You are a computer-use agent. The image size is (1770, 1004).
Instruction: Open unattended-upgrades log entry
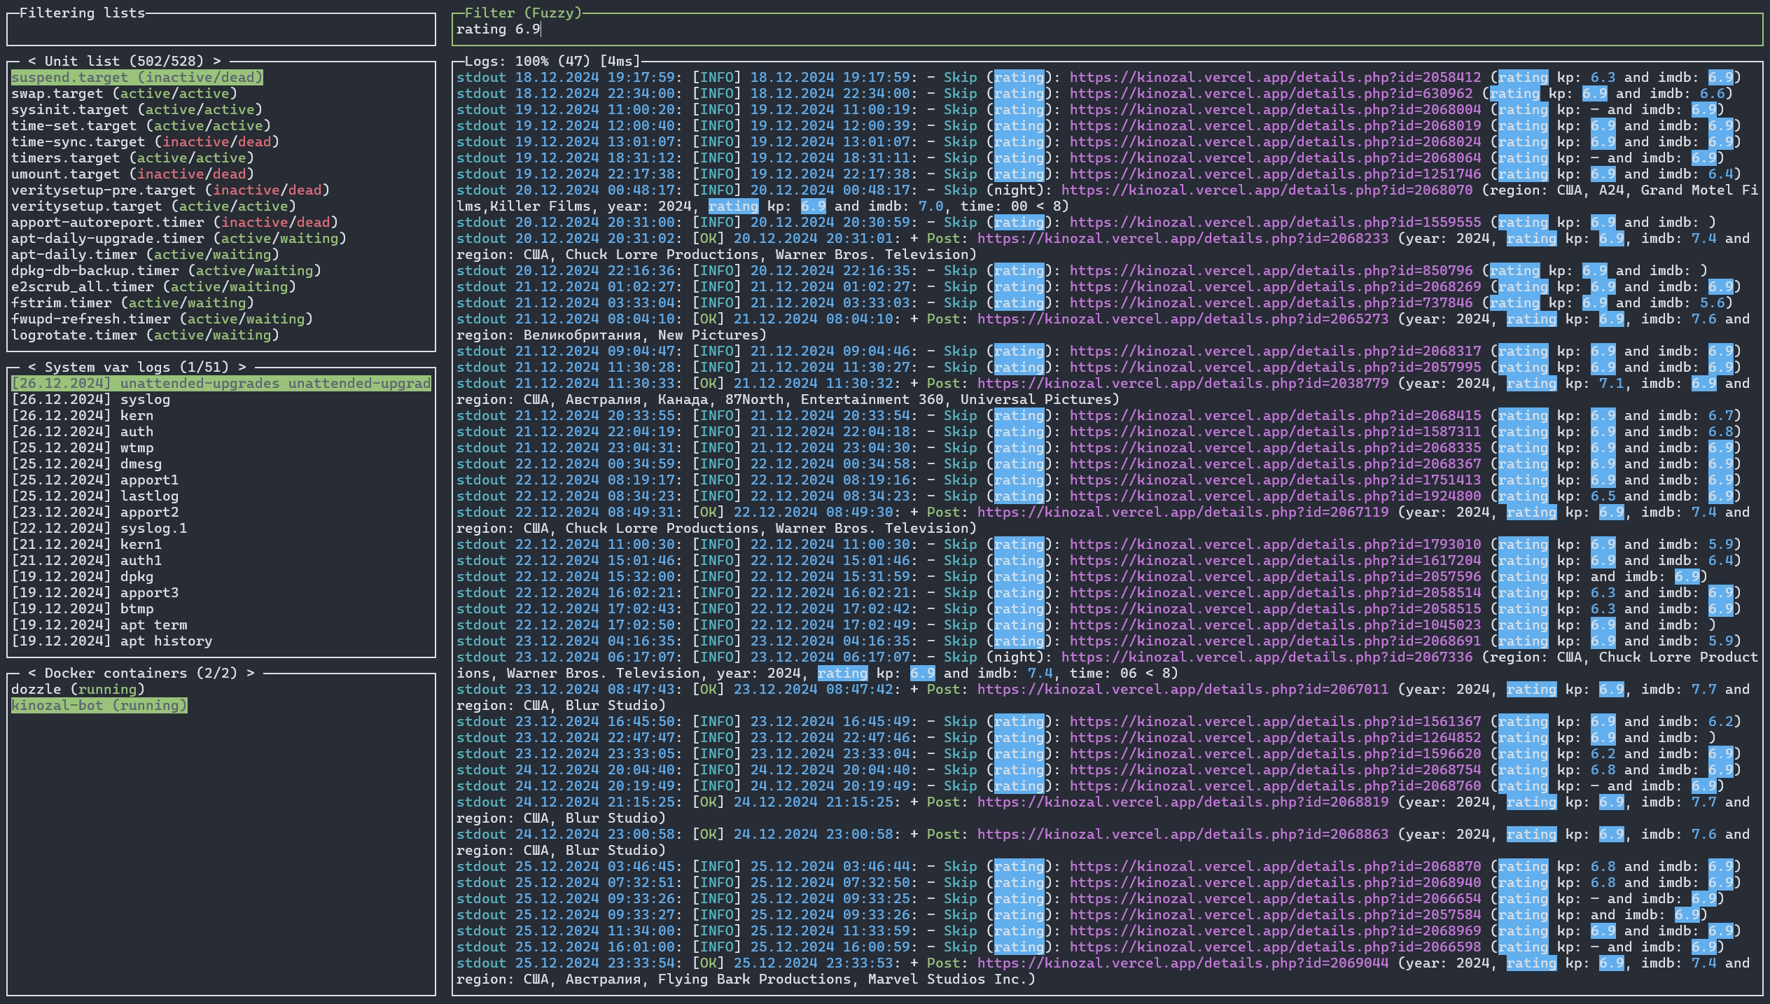pos(221,384)
